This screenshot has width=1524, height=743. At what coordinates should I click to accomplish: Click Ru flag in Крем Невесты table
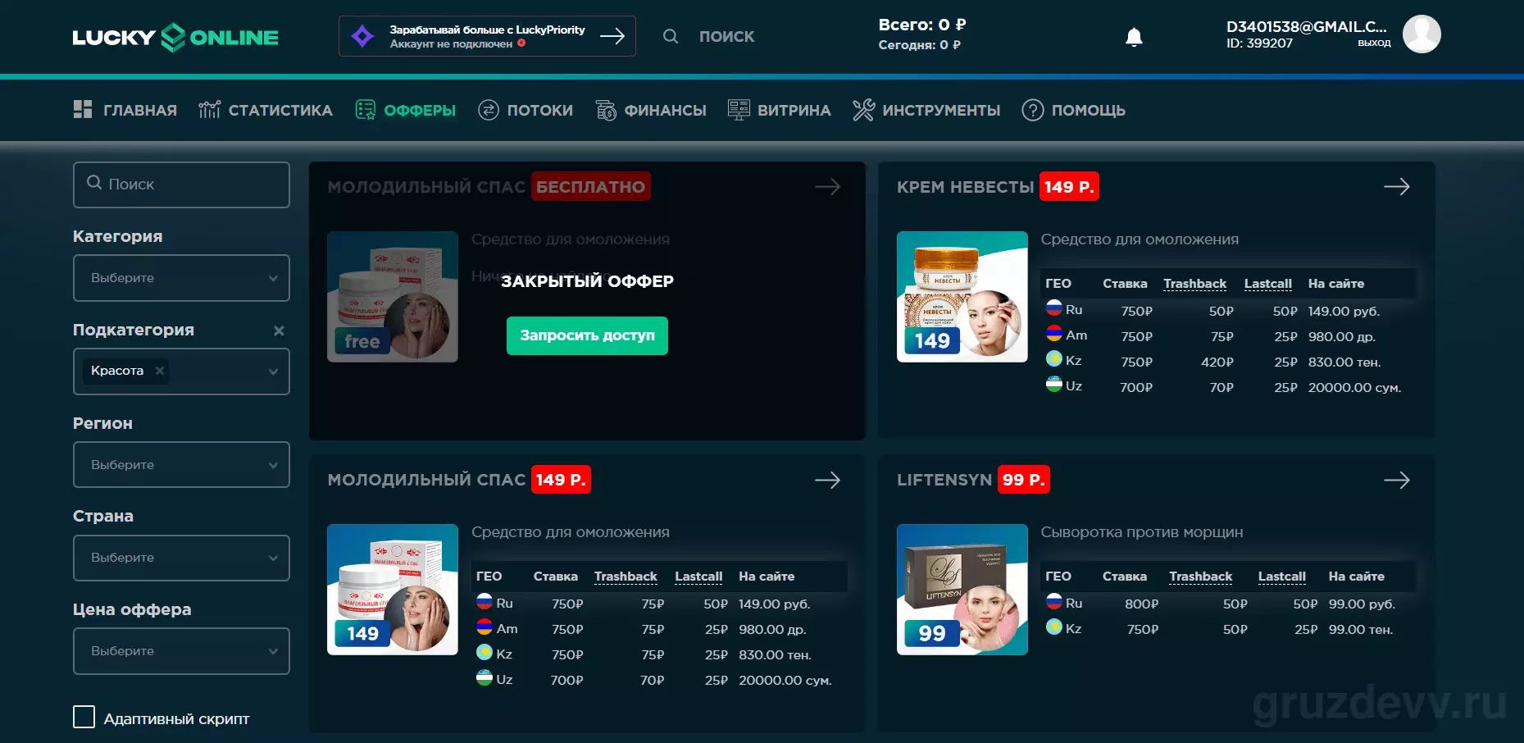(1054, 309)
